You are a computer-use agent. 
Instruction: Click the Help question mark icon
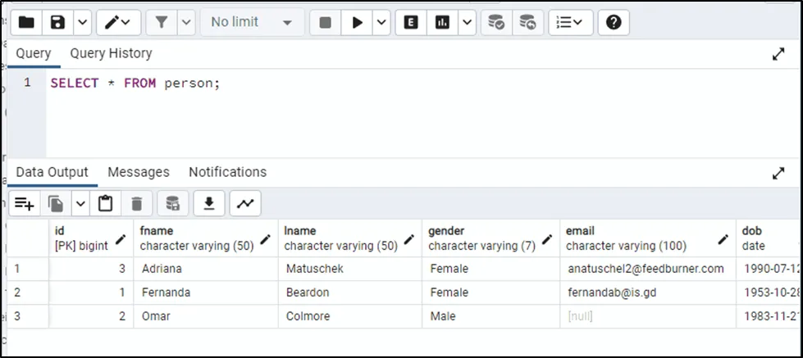click(613, 22)
